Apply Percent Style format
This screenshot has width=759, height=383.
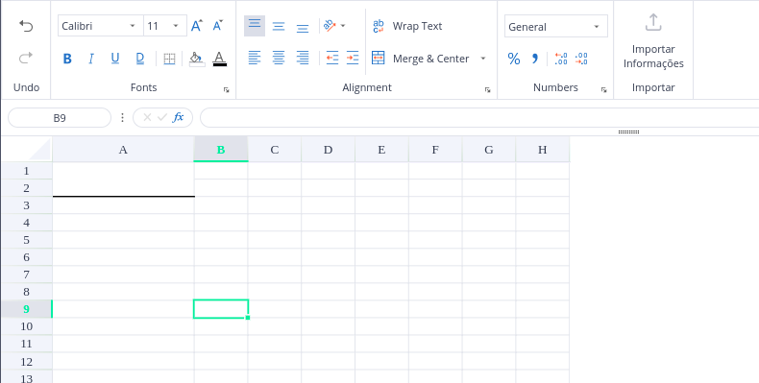pos(514,59)
